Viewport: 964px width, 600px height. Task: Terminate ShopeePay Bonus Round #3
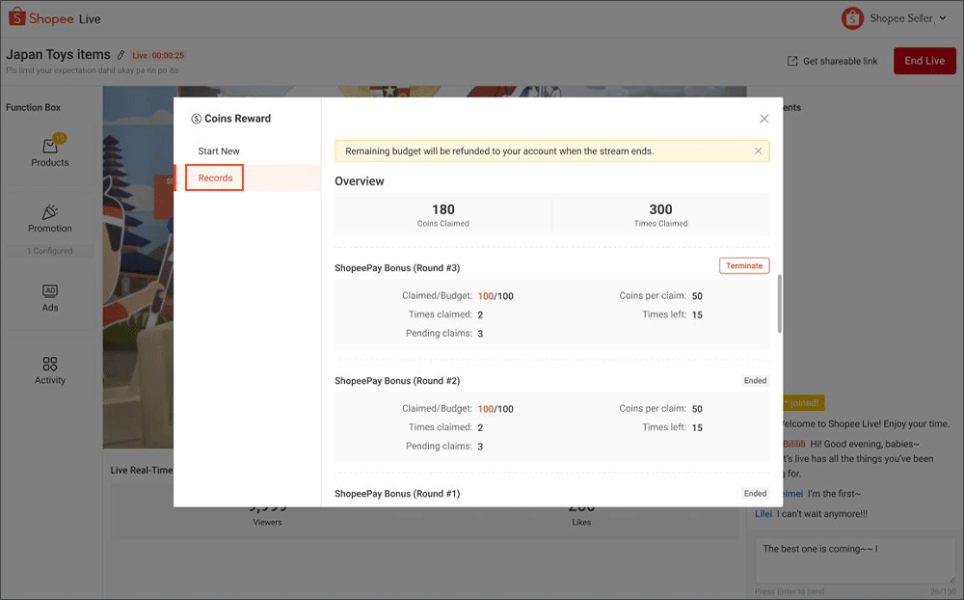click(743, 265)
